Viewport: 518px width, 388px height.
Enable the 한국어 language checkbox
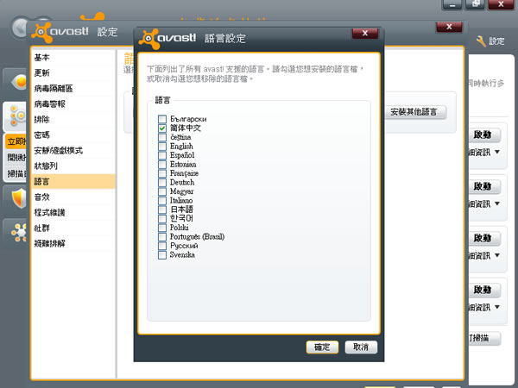[x=162, y=219]
